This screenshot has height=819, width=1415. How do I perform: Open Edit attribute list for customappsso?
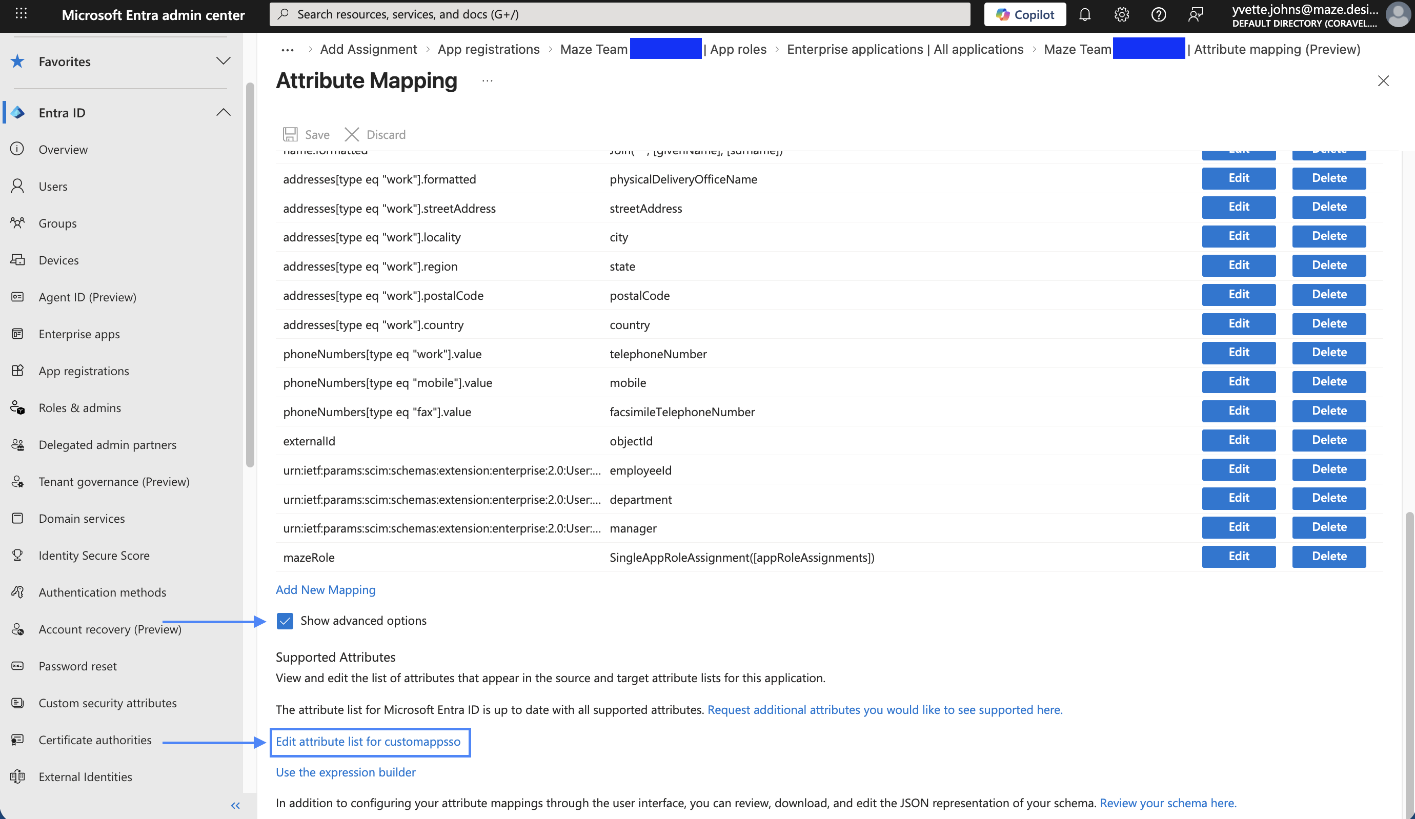(368, 742)
